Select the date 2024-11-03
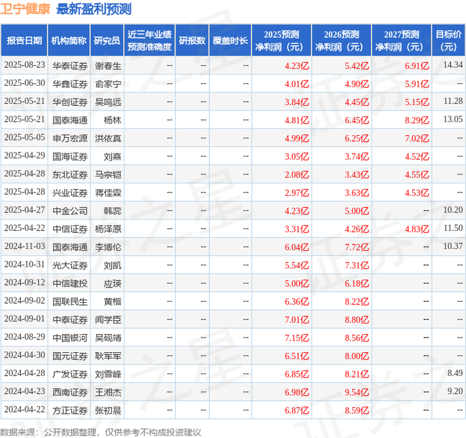 point(25,246)
